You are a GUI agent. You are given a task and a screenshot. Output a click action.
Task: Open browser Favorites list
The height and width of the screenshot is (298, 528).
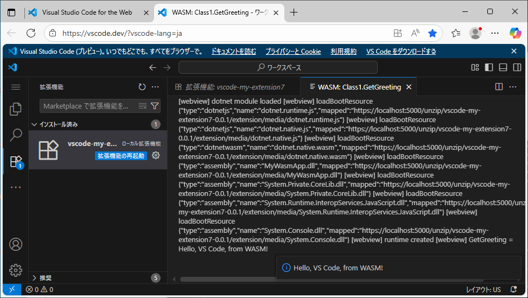point(456,33)
